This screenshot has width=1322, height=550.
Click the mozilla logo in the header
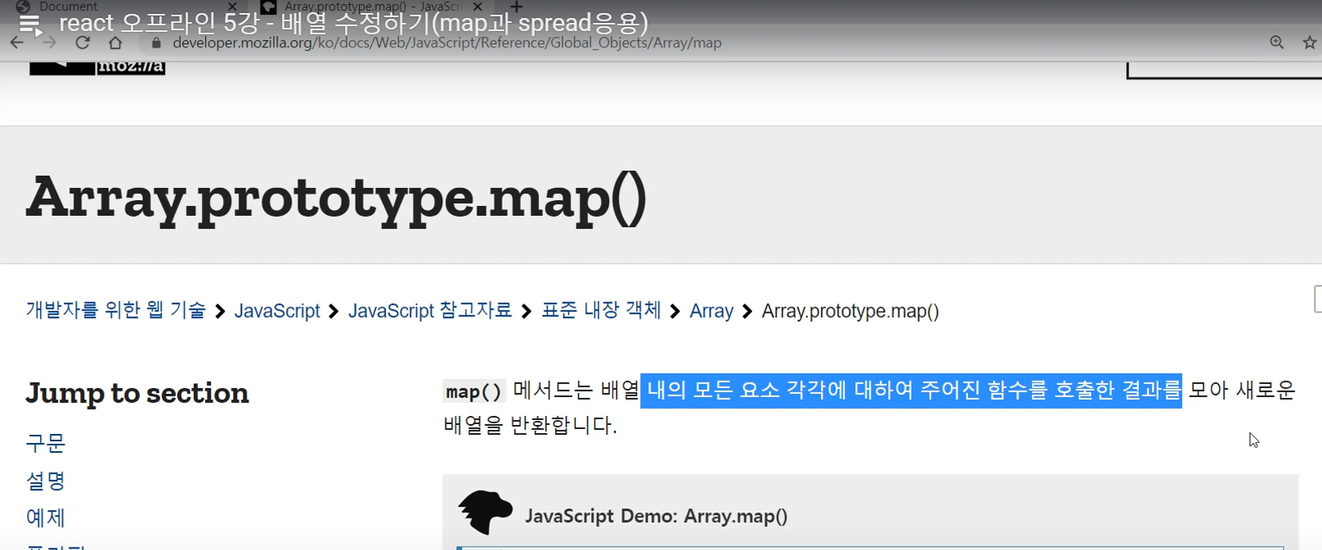tap(97, 67)
